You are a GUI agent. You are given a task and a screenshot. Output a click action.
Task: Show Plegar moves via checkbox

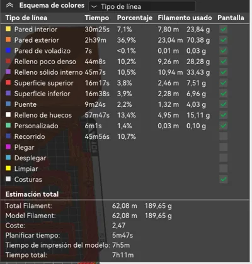(x=224, y=147)
